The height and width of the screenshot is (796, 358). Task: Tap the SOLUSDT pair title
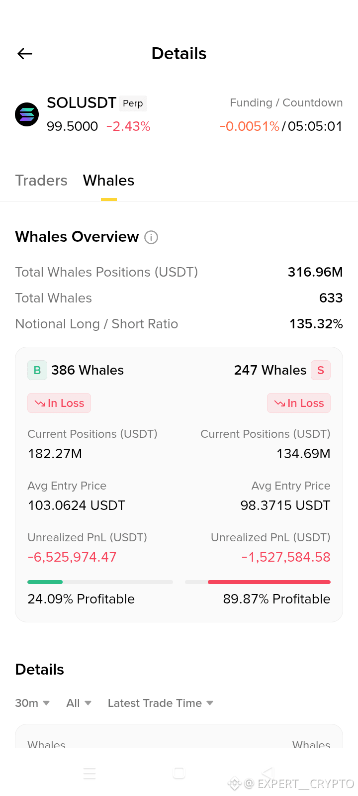pyautogui.click(x=82, y=103)
